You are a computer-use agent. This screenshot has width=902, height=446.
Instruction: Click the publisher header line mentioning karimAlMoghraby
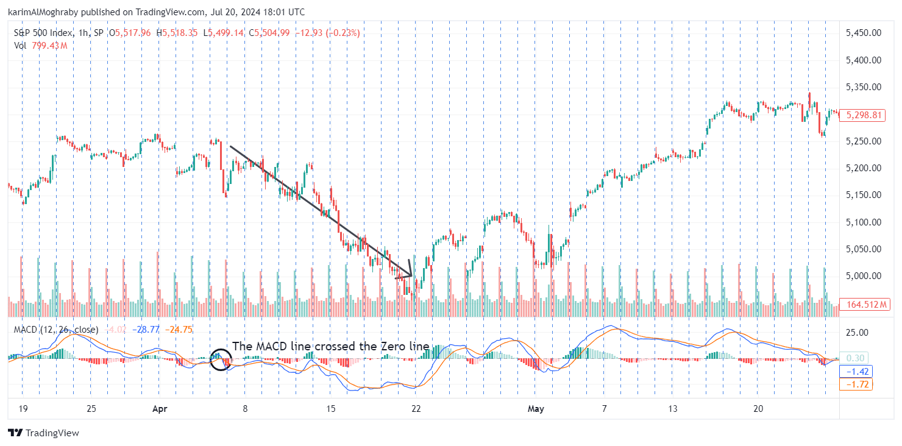coord(157,12)
